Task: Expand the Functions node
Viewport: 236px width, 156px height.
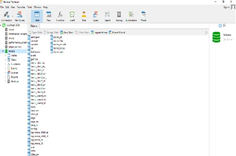Action: pos(6,64)
